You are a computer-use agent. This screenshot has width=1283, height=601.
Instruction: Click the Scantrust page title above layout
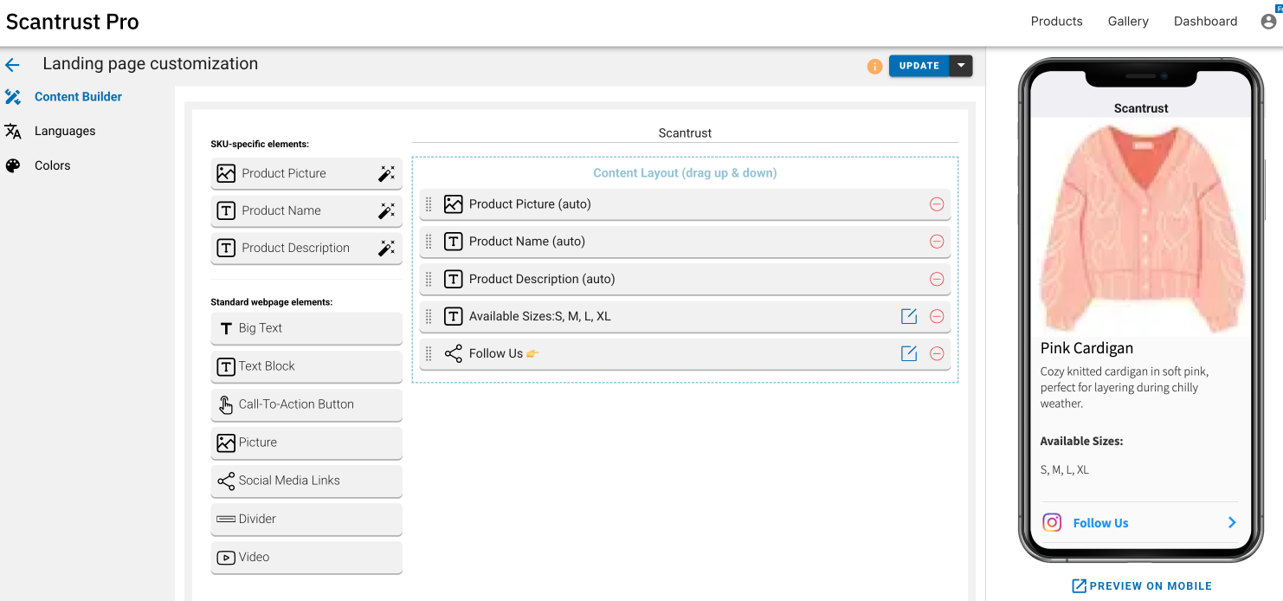(x=685, y=133)
